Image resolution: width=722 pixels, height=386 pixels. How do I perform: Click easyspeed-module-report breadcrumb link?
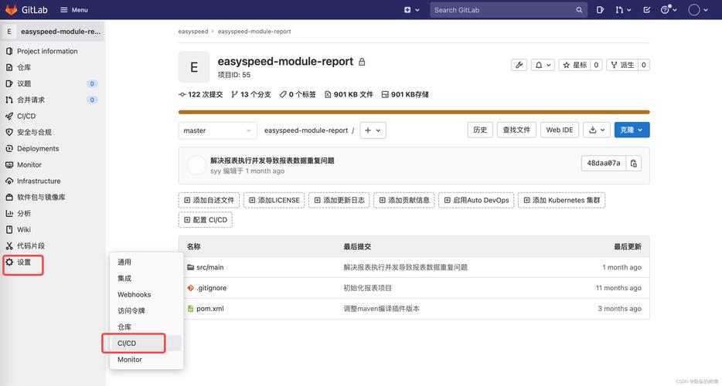(254, 32)
